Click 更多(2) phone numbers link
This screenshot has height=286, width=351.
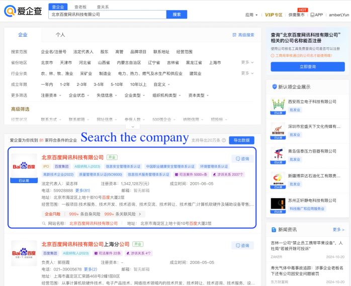pyautogui.click(x=91, y=269)
